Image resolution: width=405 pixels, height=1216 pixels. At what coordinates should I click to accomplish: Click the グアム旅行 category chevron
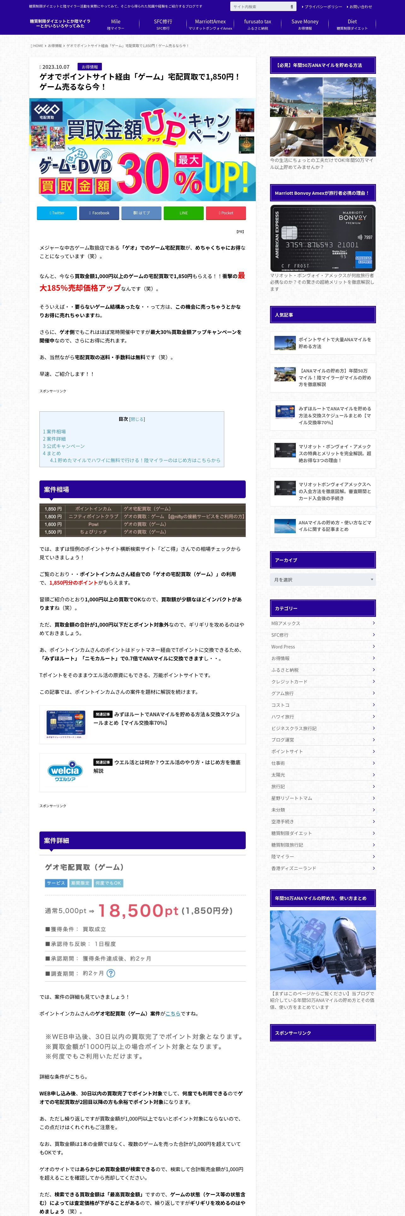[x=373, y=693]
